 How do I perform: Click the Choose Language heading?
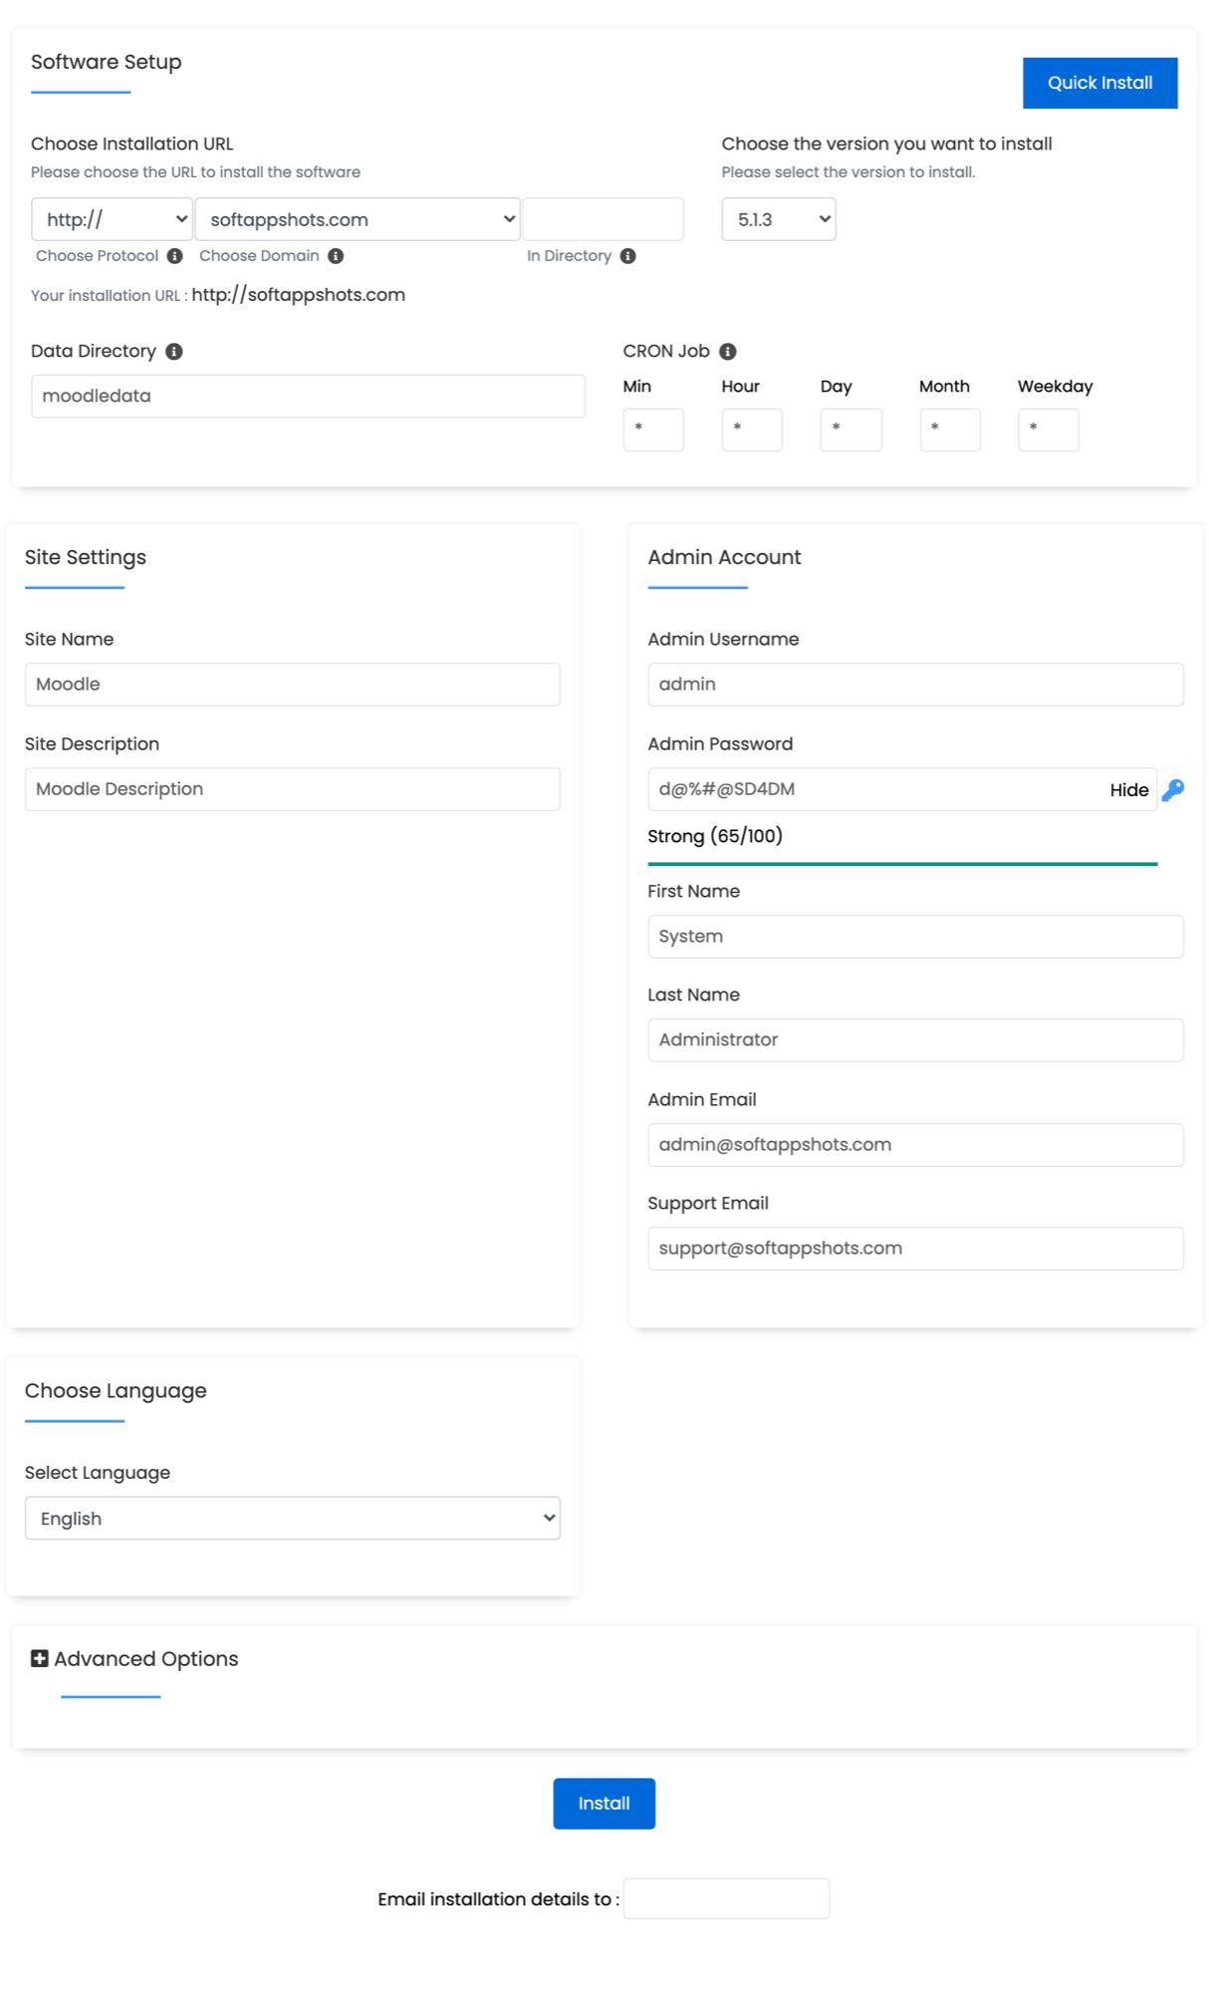coord(116,1390)
